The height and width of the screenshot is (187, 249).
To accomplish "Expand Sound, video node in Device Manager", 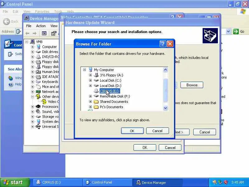I will click(x=33, y=112).
